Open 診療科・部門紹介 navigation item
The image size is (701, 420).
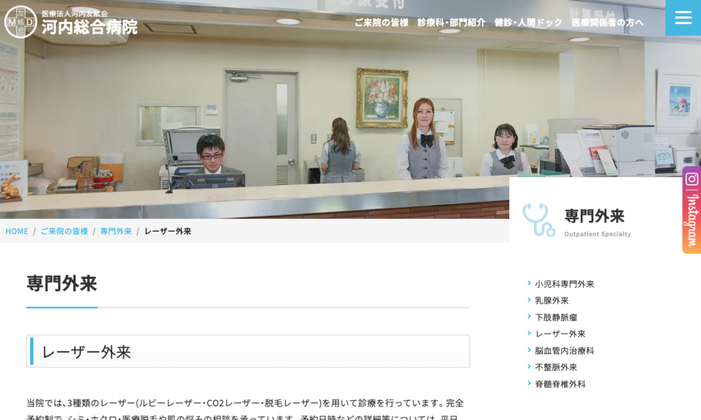(451, 23)
